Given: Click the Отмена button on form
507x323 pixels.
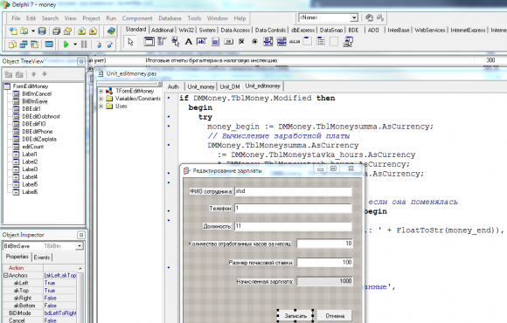Looking at the screenshot, I should pyautogui.click(x=335, y=315).
